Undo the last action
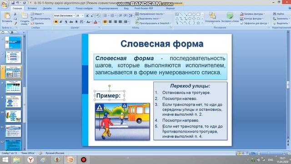 point(18,3)
